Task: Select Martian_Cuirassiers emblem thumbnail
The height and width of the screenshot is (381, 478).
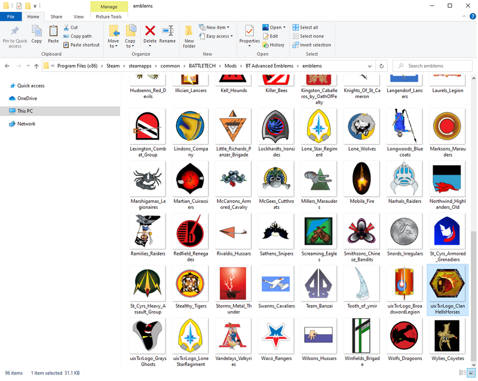Action: coord(191,179)
